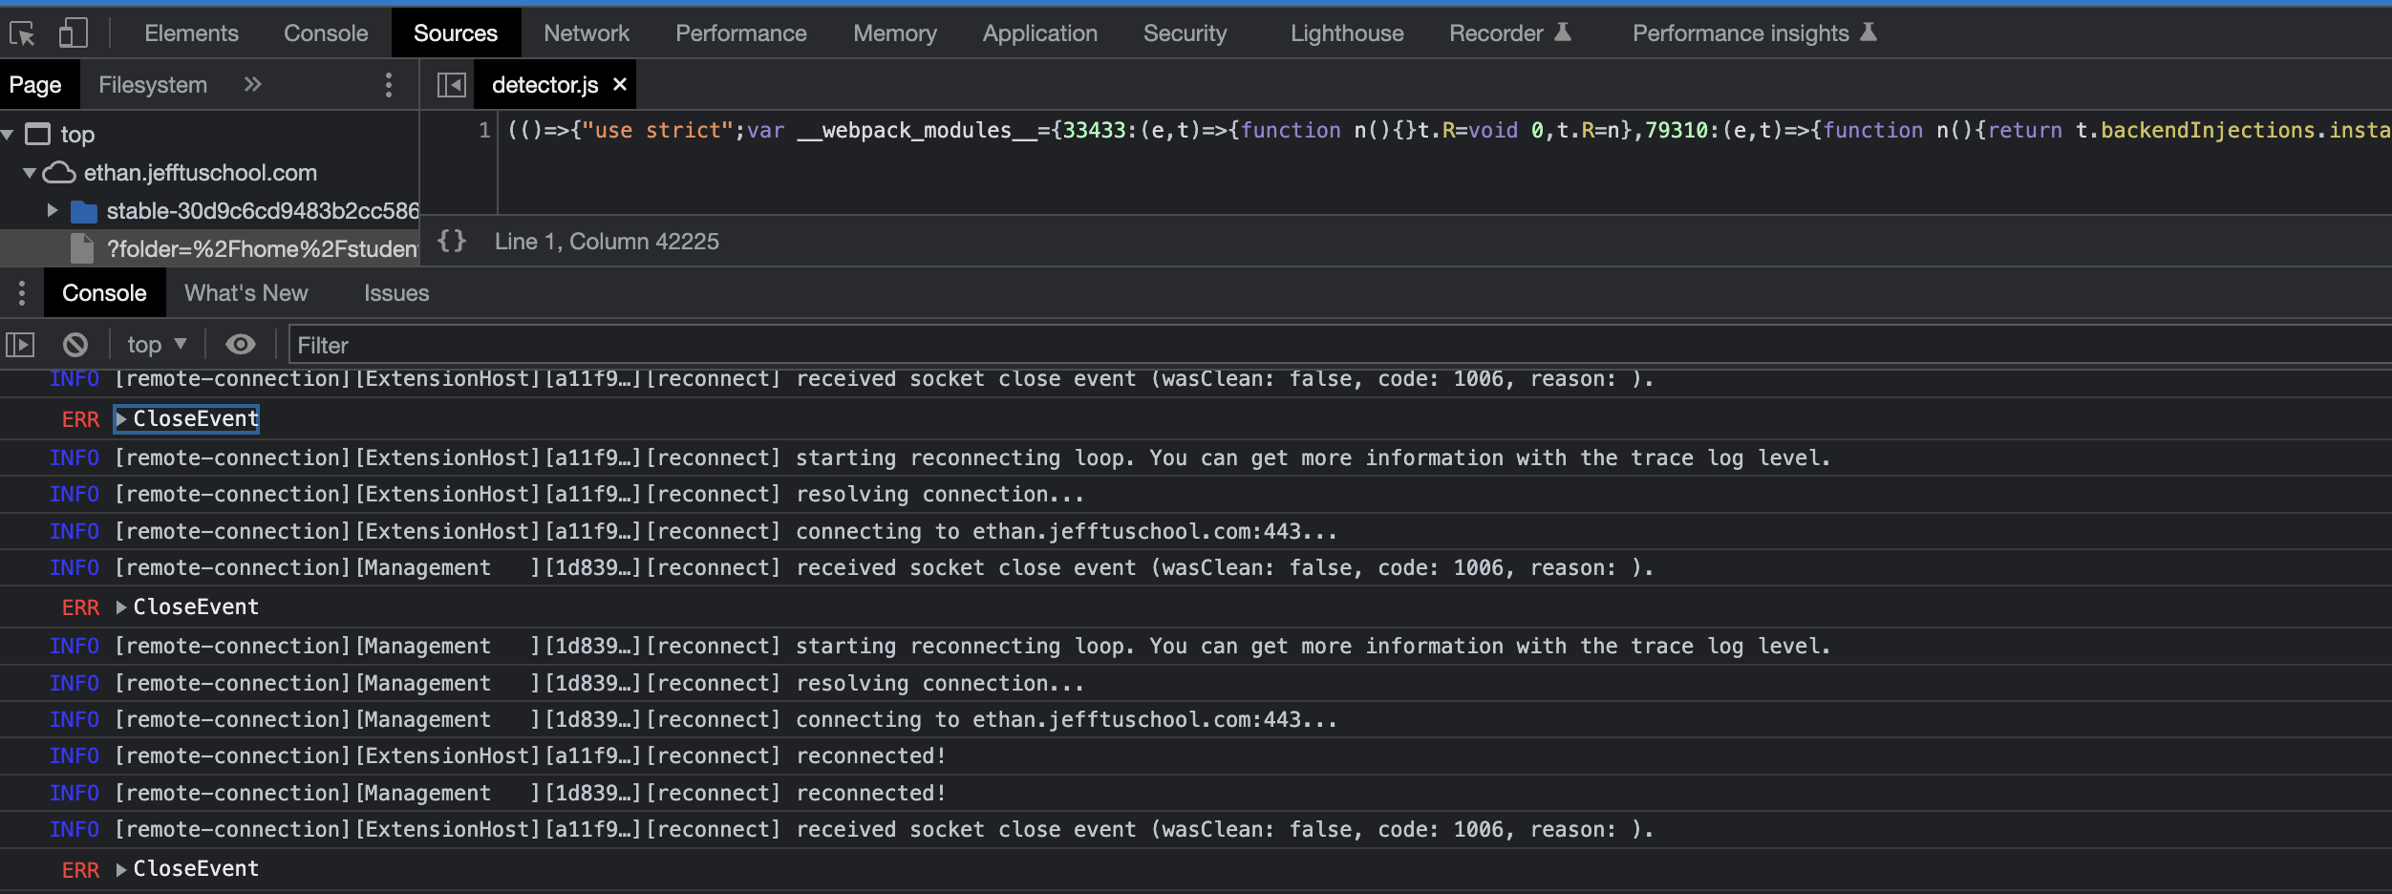The height and width of the screenshot is (894, 2392).
Task: Switch to the Memory tab
Action: click(895, 33)
